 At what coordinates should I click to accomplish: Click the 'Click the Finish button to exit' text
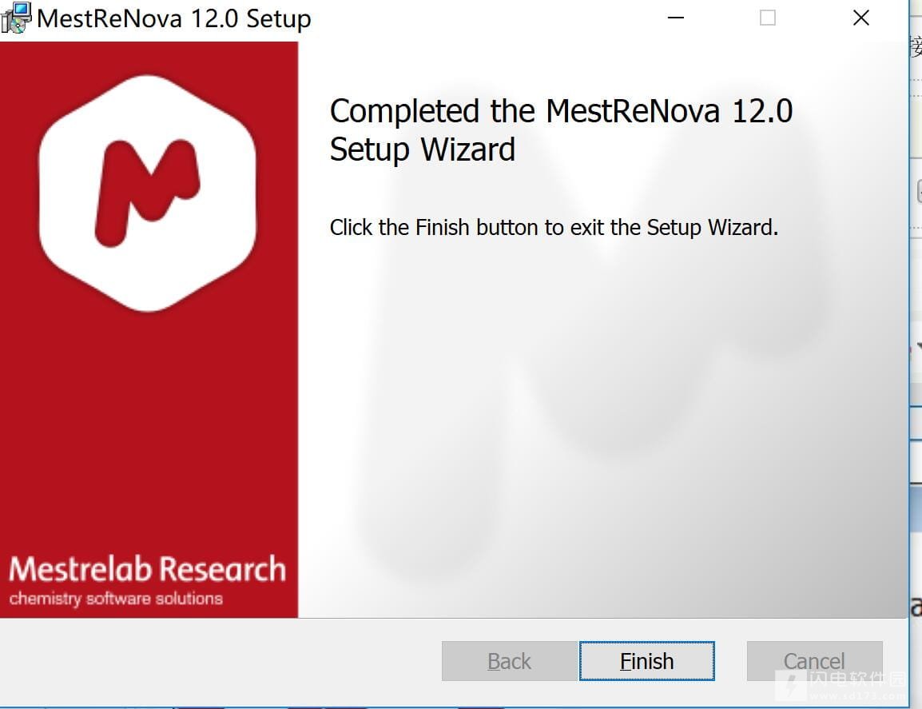point(554,227)
